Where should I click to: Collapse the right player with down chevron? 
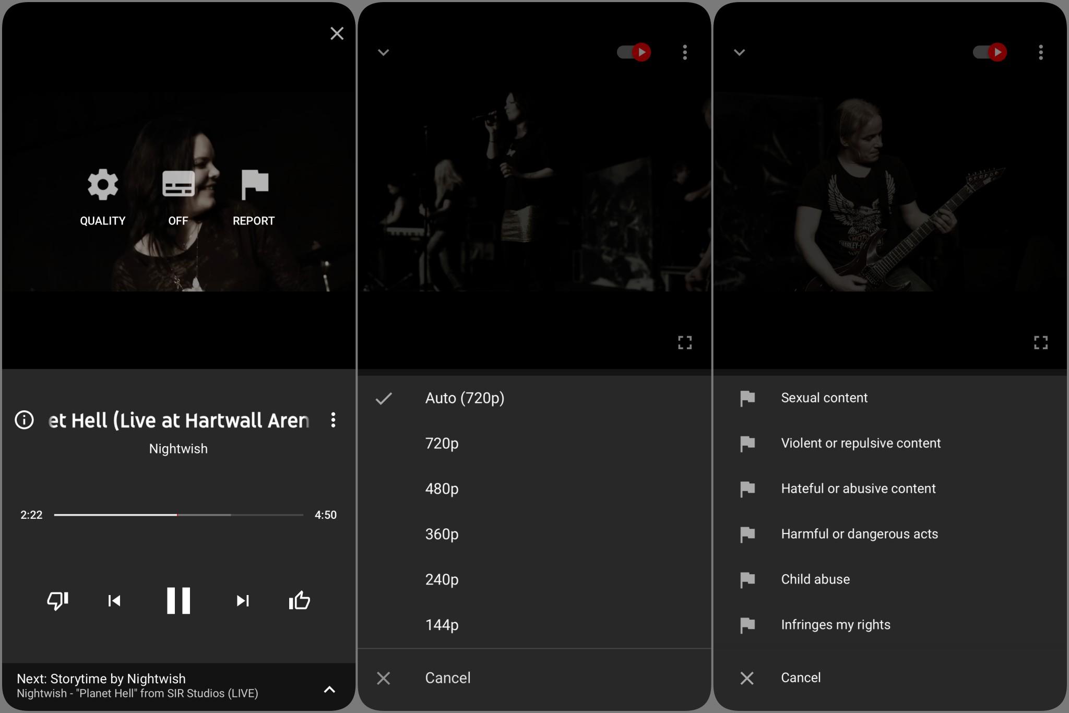click(x=740, y=52)
